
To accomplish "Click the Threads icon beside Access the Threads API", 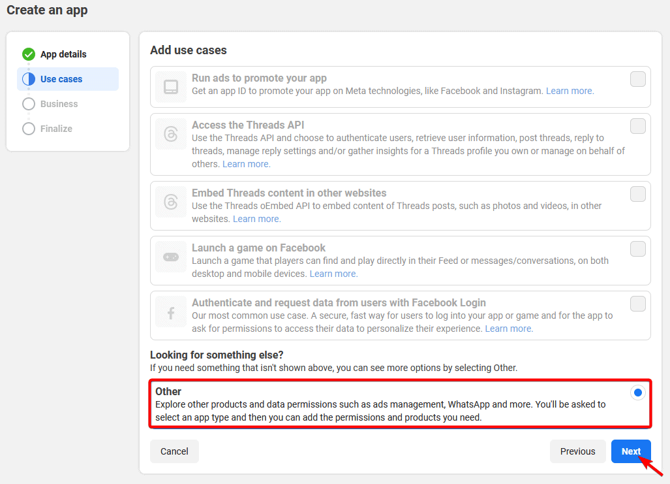I will (x=170, y=133).
